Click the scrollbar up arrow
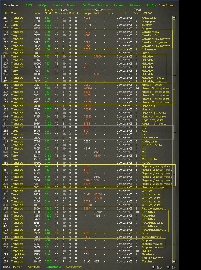This screenshot has width=201, height=270. tap(174, 17)
